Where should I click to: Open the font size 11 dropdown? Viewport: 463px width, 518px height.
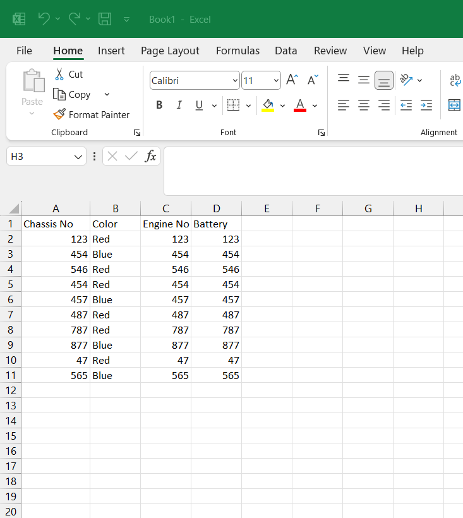(x=276, y=80)
